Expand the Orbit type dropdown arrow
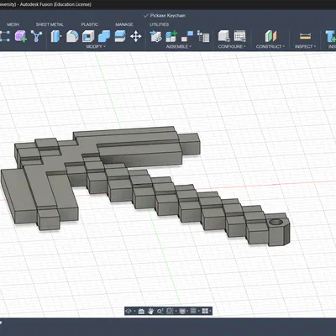This screenshot has width=336, height=336. 134,311
